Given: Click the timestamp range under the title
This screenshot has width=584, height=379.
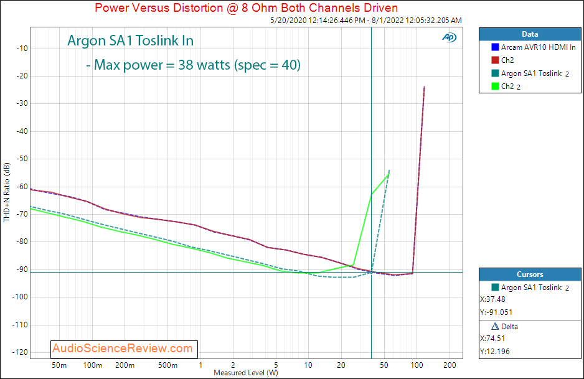Looking at the screenshot, I should coord(365,21).
